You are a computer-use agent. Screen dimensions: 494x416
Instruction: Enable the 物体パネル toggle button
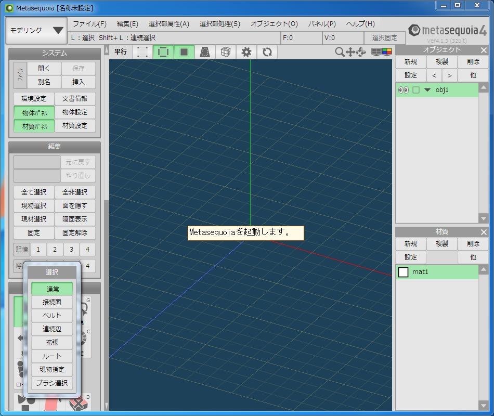click(x=34, y=112)
